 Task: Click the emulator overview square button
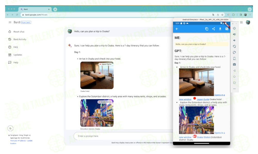[x=234, y=83]
